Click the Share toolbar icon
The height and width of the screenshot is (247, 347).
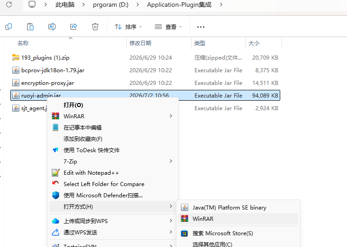(74, 27)
